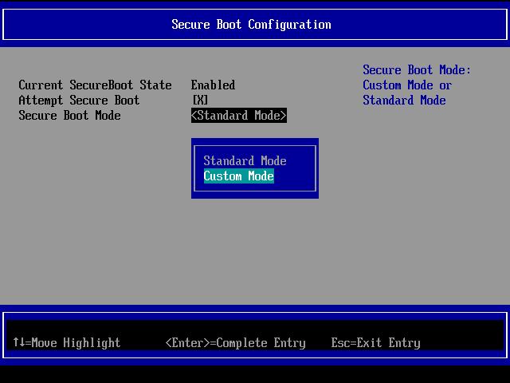Image resolution: width=510 pixels, height=383 pixels.
Task: Click the up-down arrows icon in footer
Action: point(18,343)
